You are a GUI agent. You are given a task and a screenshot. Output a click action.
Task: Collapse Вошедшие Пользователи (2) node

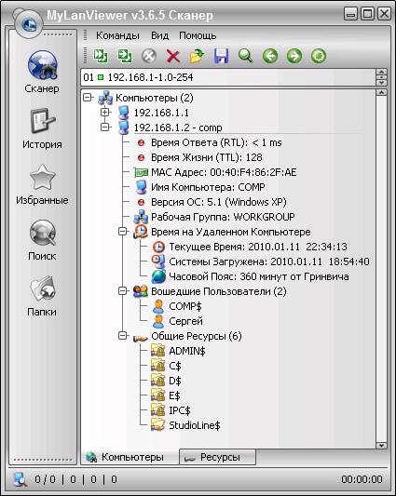click(x=123, y=291)
